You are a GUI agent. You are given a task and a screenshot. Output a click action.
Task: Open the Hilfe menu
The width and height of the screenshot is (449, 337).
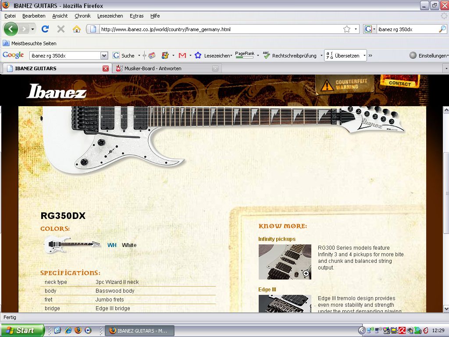(x=155, y=16)
